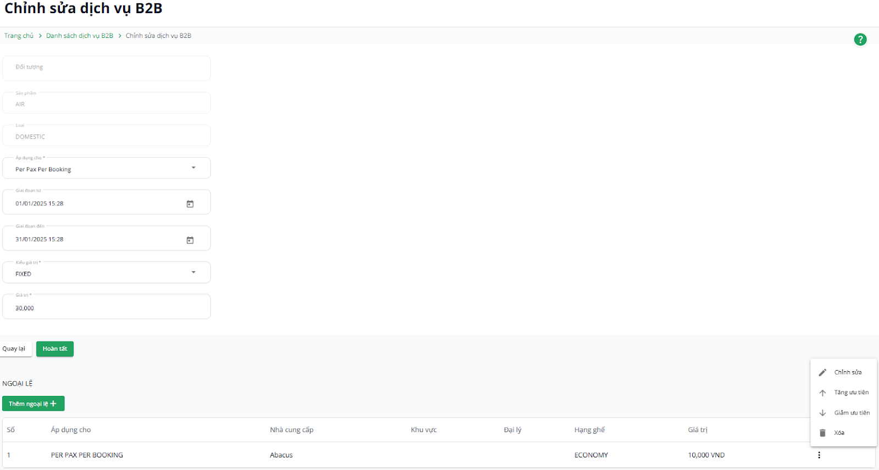Go to Trang chủ breadcrumb link
This screenshot has width=879, height=470.
tap(19, 36)
